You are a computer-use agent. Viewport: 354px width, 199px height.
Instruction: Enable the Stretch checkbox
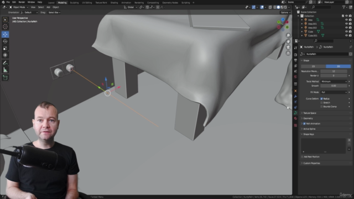[321, 103]
